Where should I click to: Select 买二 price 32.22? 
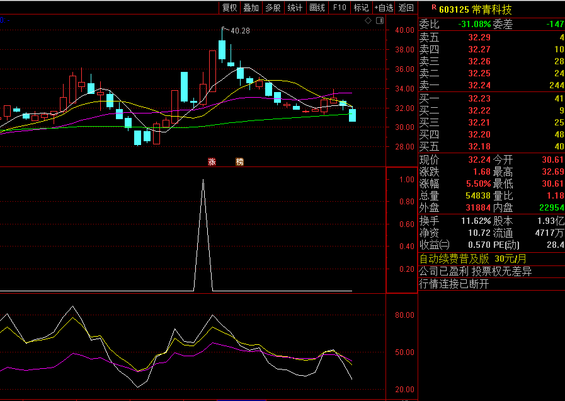point(479,110)
